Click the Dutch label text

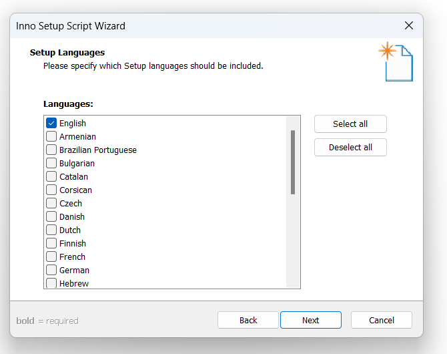[x=70, y=230]
